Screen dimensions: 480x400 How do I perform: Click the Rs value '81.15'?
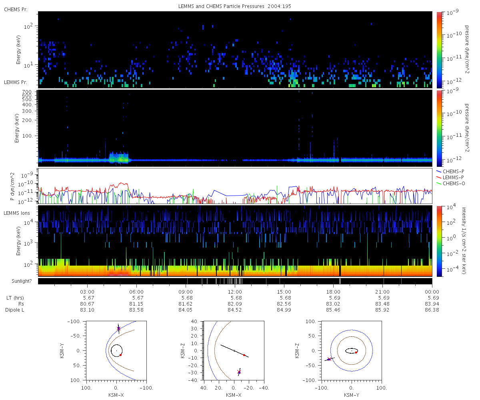[x=136, y=304]
